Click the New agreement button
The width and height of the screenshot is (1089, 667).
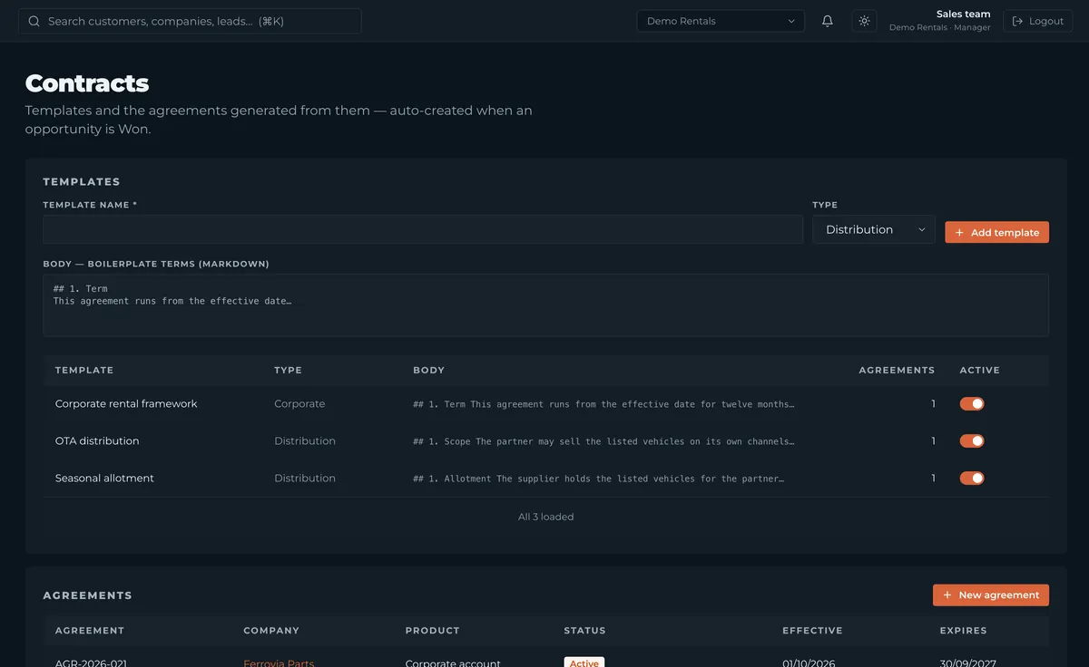[x=991, y=594]
